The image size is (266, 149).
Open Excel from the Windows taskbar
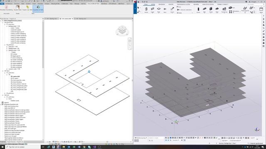[74, 147]
